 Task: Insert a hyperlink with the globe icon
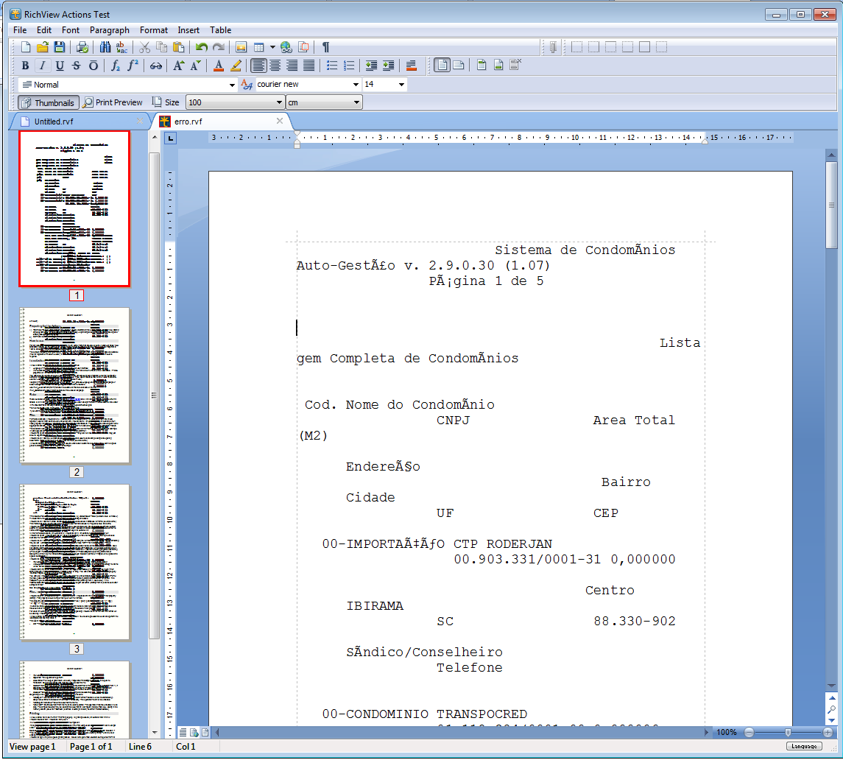286,47
